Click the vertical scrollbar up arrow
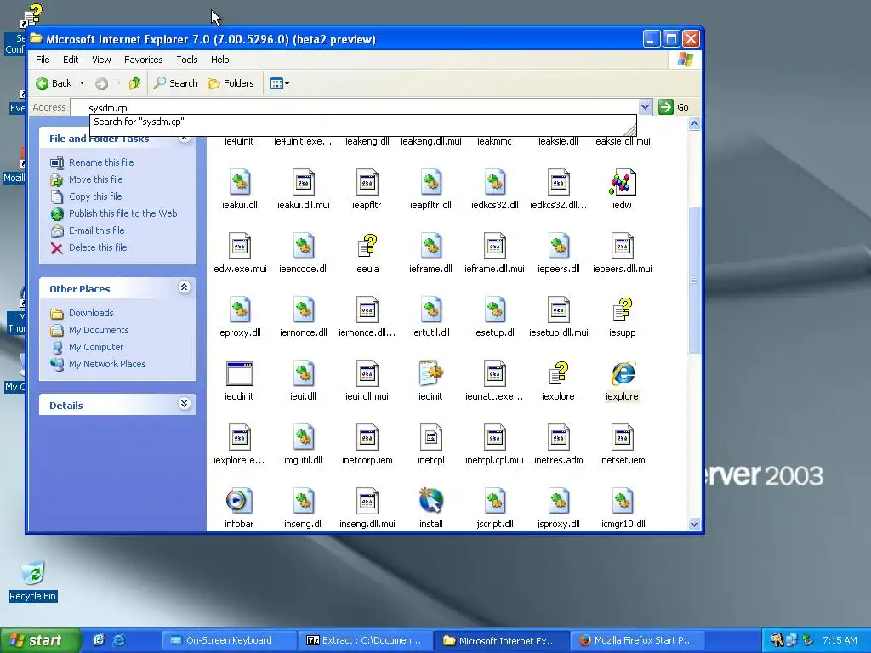Image resolution: width=871 pixels, height=653 pixels. pyautogui.click(x=694, y=124)
